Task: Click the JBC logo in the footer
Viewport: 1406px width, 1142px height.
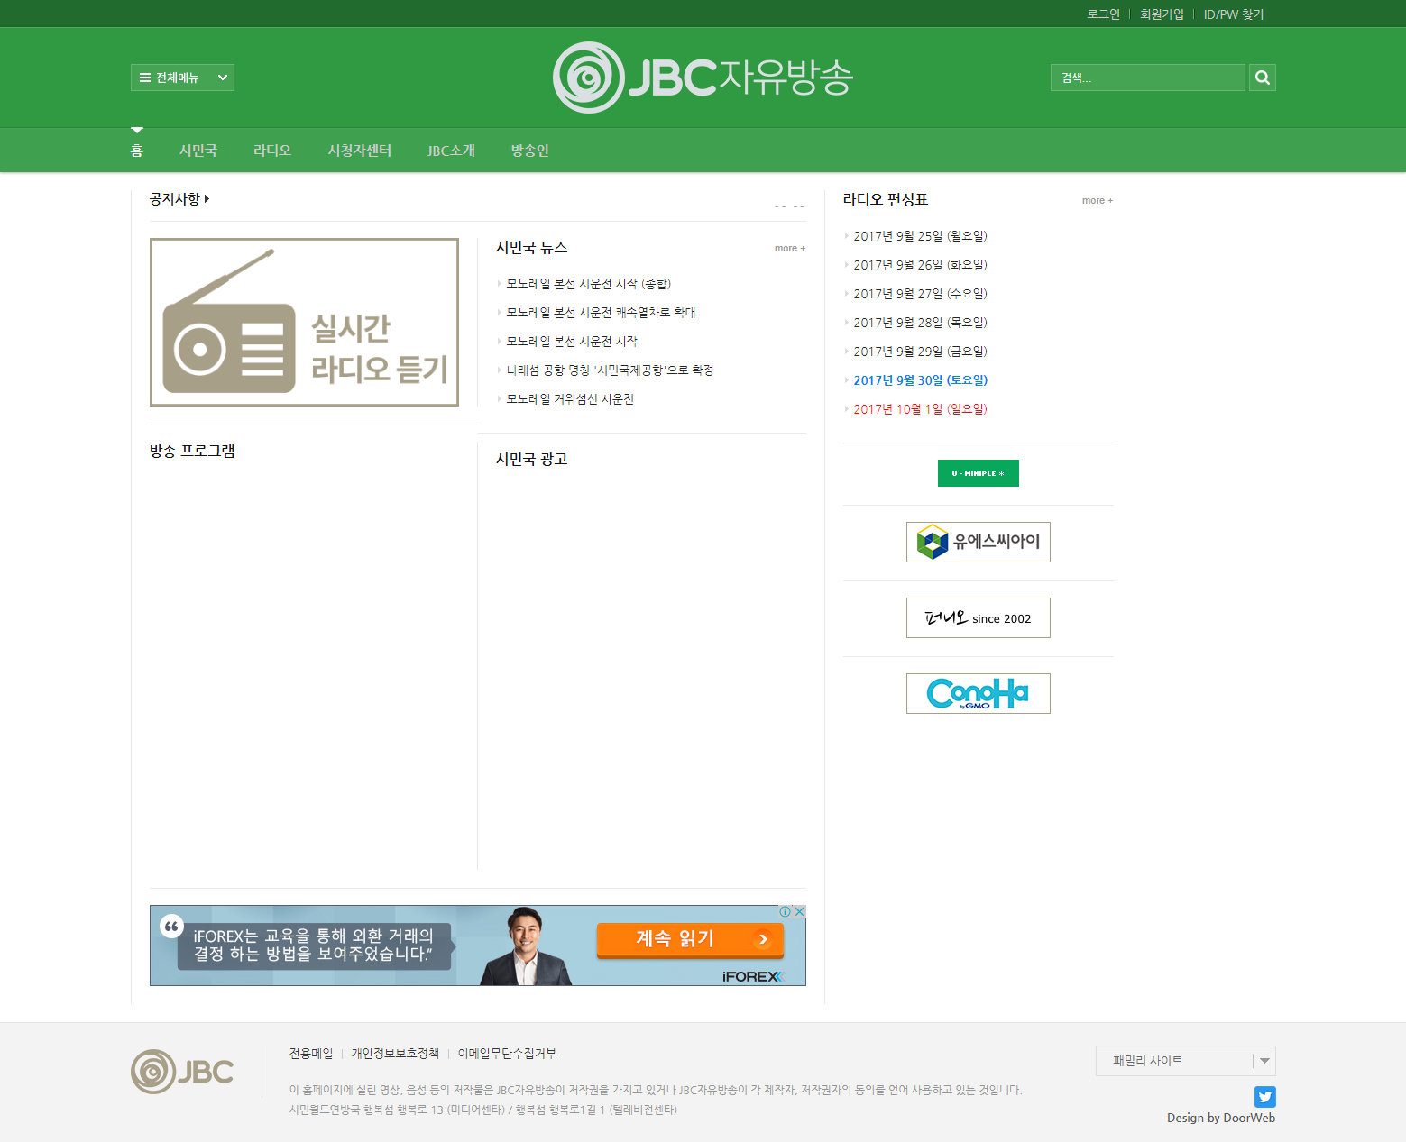Action: pos(182,1072)
